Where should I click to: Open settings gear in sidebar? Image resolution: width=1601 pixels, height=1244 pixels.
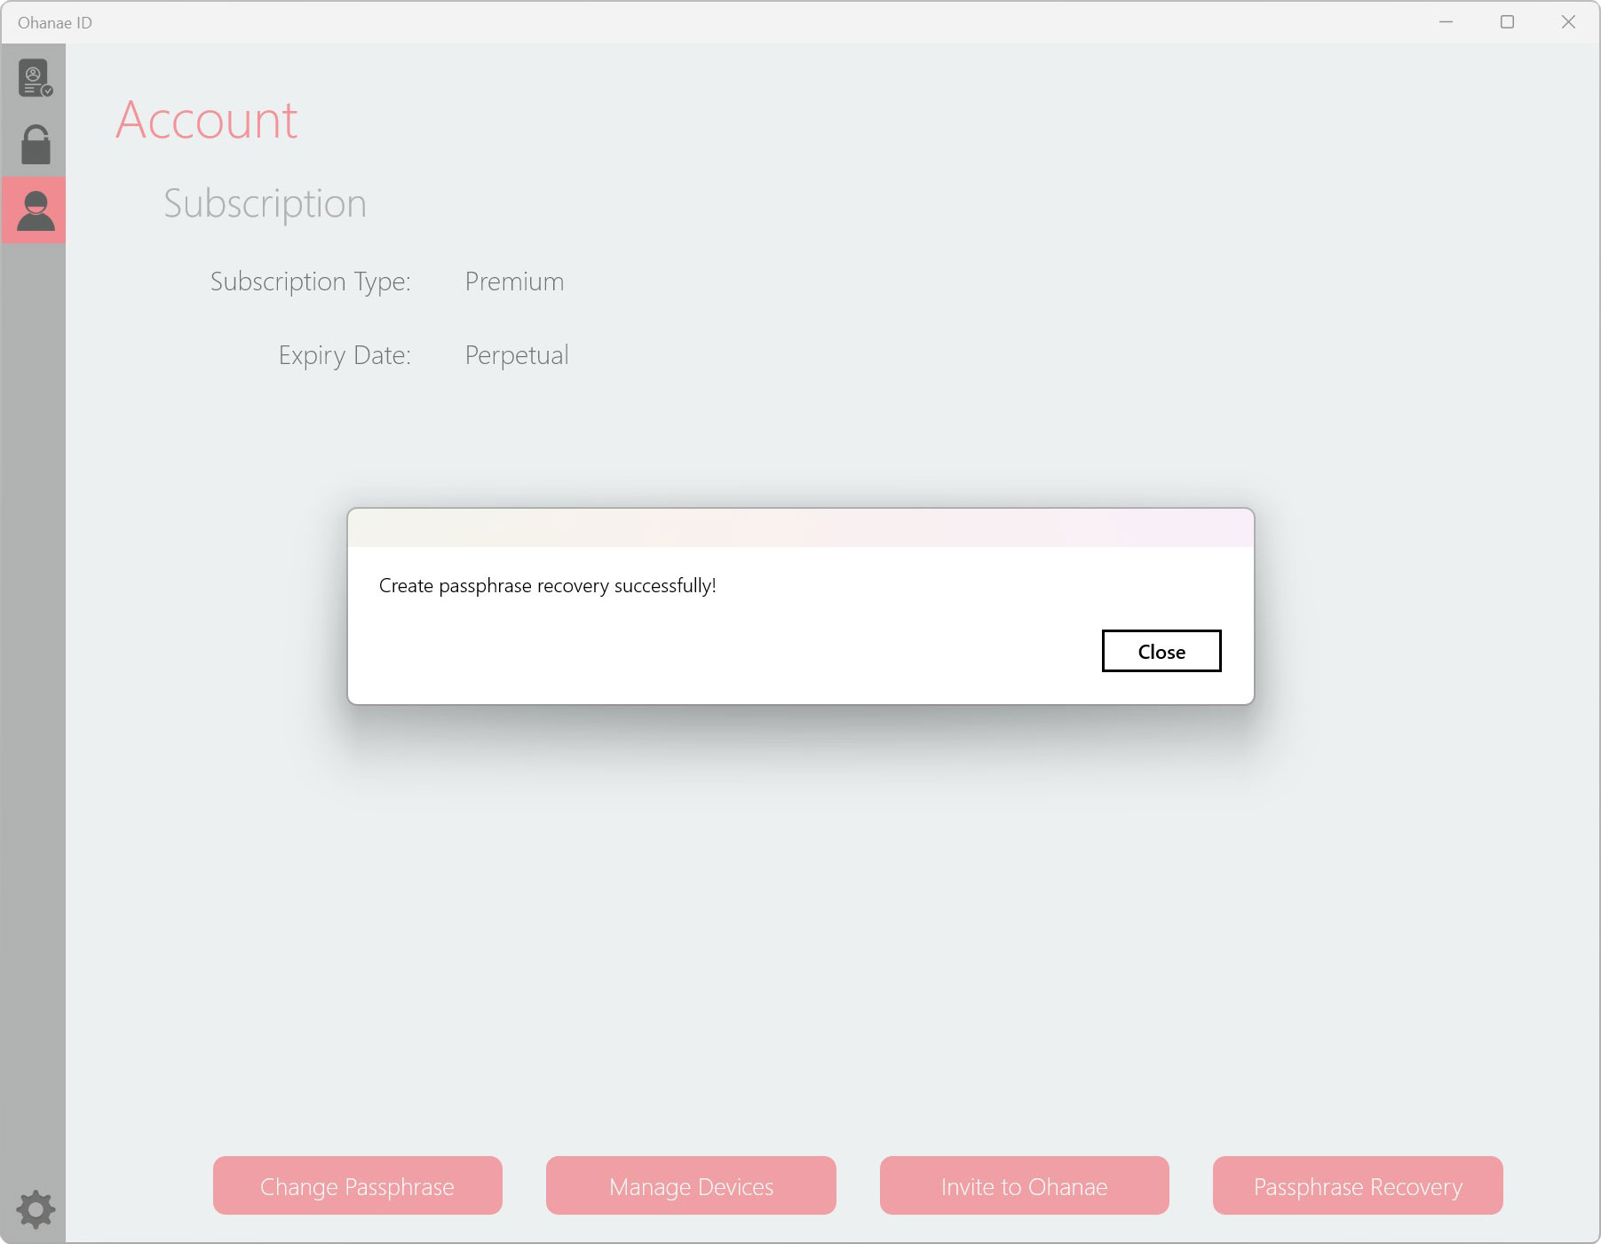(x=36, y=1209)
